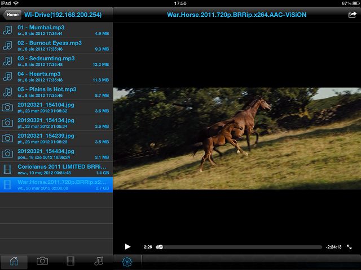
Task: Click camera icon beside 20120321_154239.jpg
Action: pyautogui.click(x=7, y=138)
